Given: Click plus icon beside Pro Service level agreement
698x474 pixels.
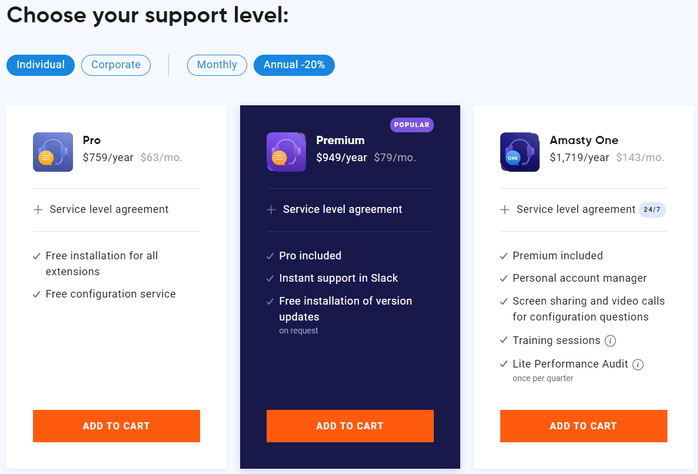Looking at the screenshot, I should pyautogui.click(x=38, y=210).
